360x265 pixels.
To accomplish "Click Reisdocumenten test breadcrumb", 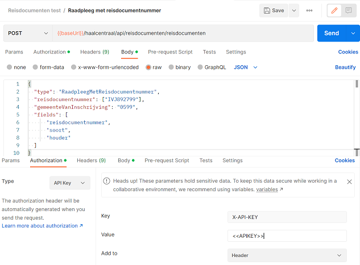I will coord(35,11).
